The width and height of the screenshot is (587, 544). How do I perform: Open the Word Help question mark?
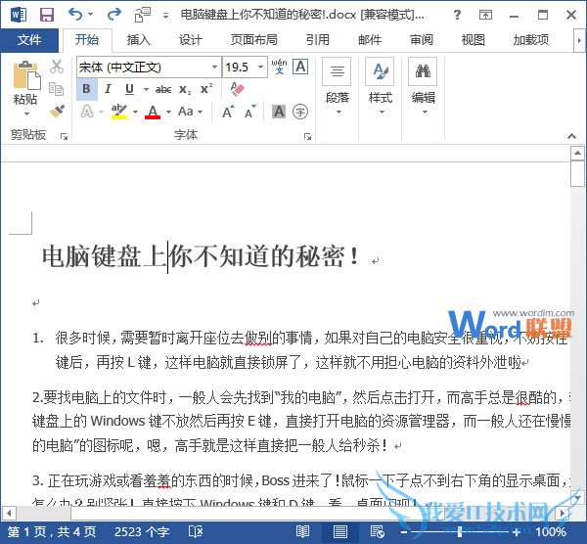pos(457,15)
